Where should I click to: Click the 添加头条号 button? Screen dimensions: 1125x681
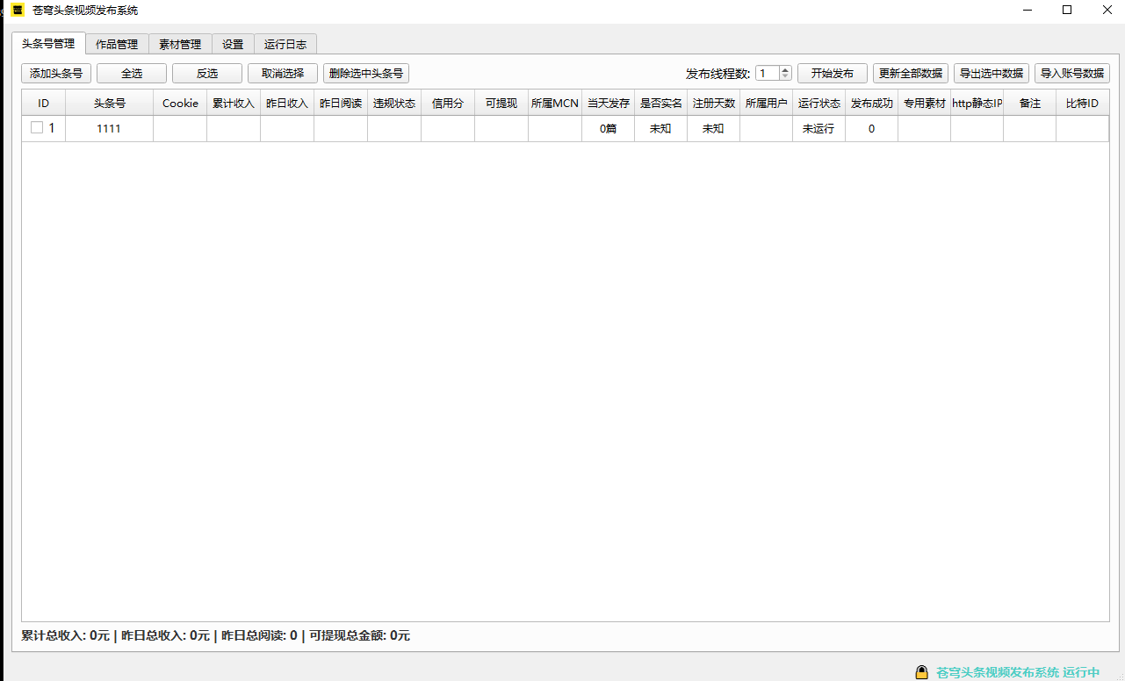[56, 74]
